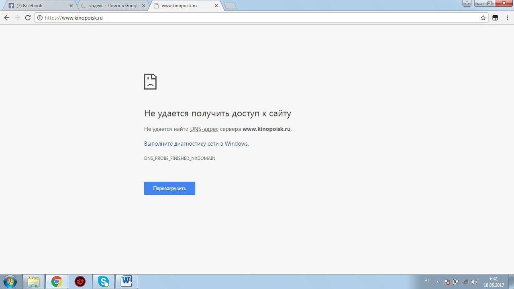514x289 pixels.
Task: Open Microsoft Word from the taskbar
Action: coord(127,281)
